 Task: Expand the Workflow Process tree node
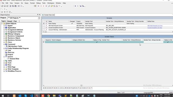point(4,71)
